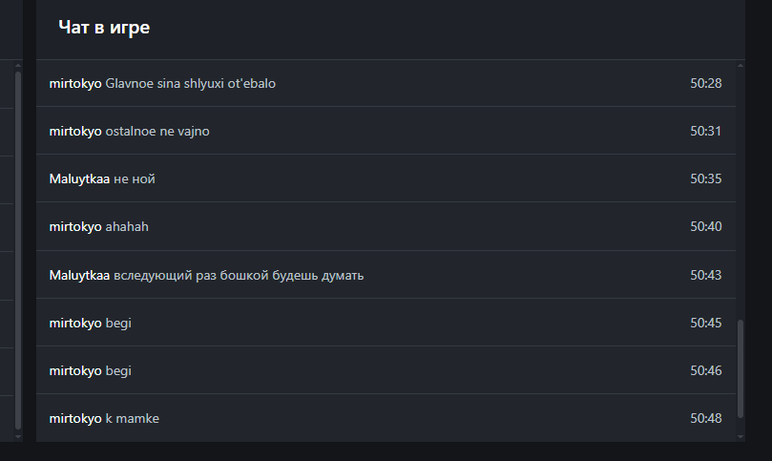
Task: Click the 50:31 timestamp
Action: coord(705,131)
